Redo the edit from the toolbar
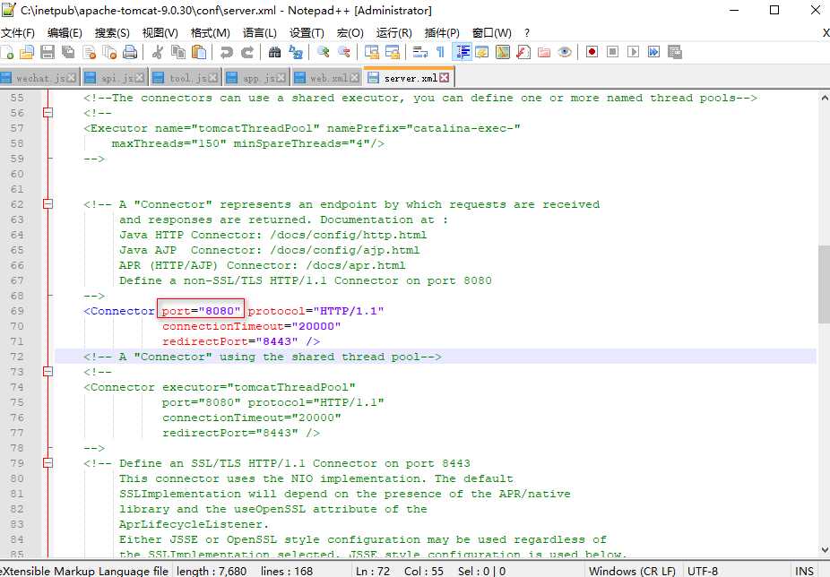 tap(247, 52)
